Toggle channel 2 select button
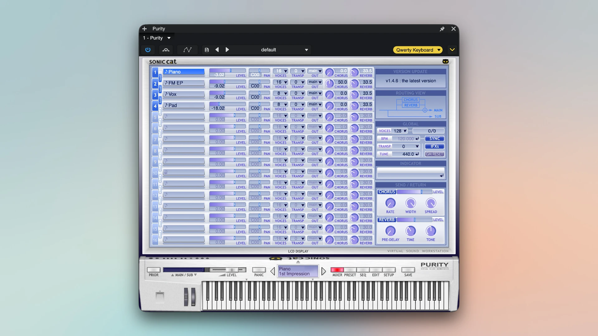This screenshot has width=598, height=336. point(155,84)
